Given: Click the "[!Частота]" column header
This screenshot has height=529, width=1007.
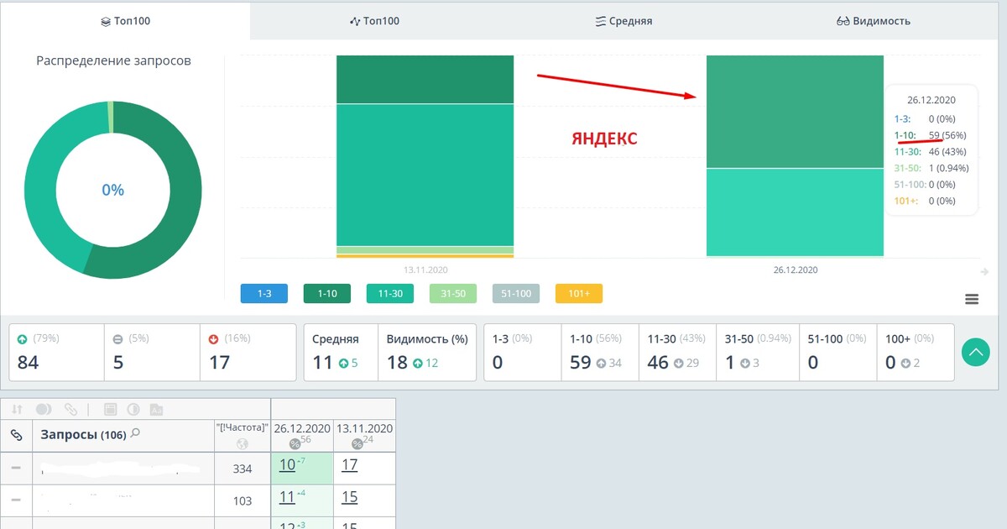Looking at the screenshot, I should [x=243, y=428].
